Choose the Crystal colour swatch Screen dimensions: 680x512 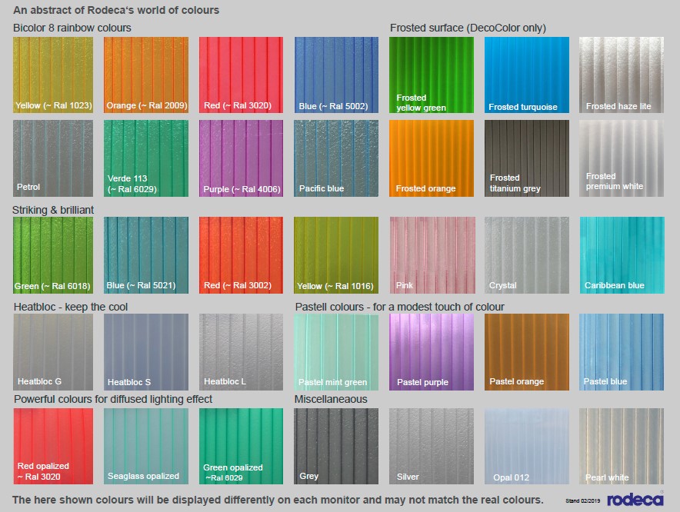527,255
